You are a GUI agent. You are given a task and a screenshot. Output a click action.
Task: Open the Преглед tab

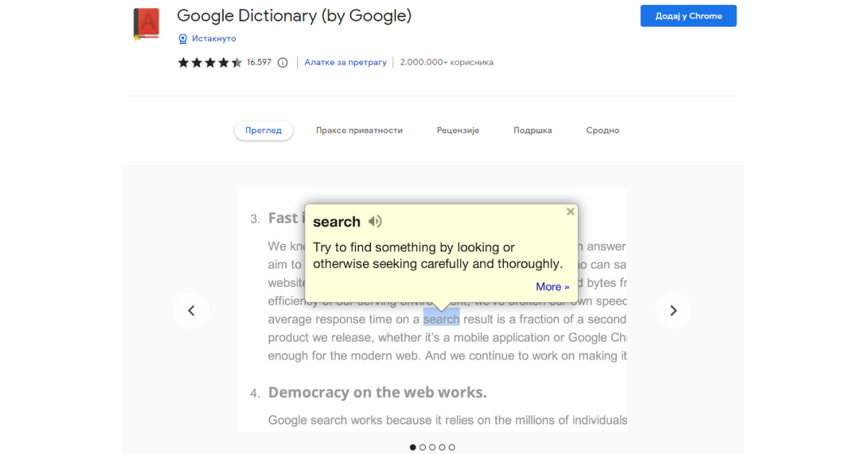point(263,130)
